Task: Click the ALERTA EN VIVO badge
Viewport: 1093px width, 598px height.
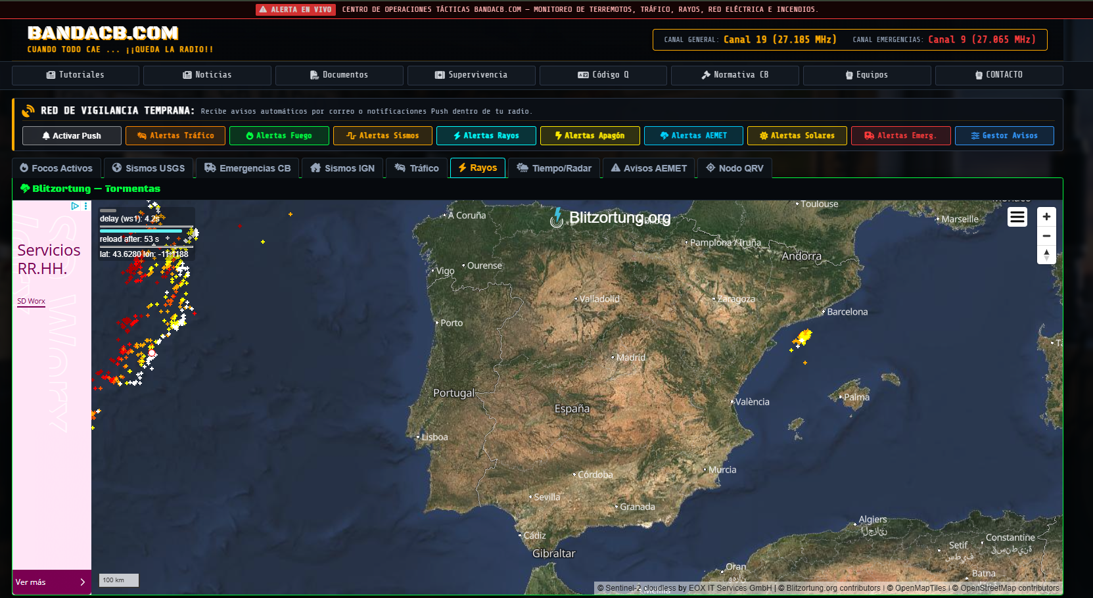Action: tap(296, 9)
